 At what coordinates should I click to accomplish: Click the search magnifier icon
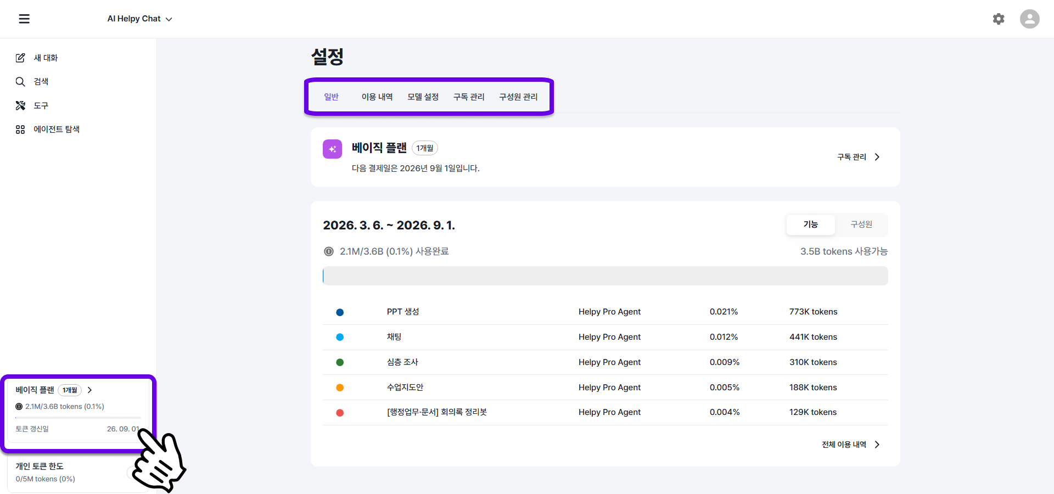(x=20, y=82)
